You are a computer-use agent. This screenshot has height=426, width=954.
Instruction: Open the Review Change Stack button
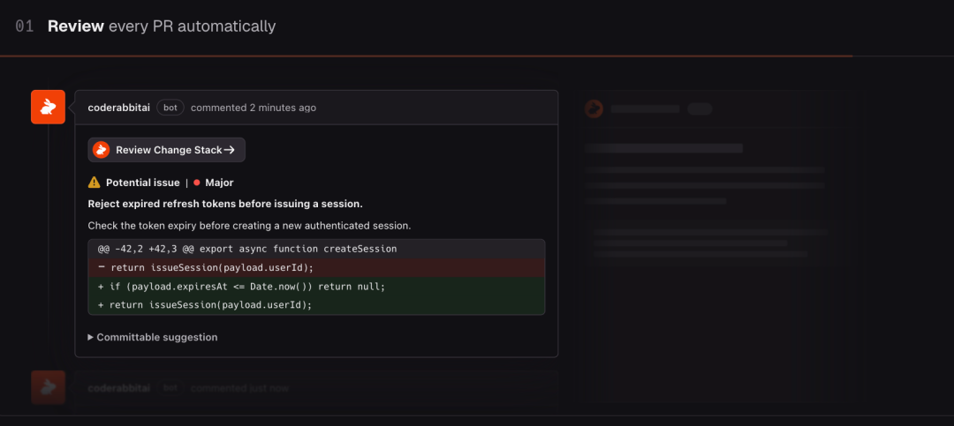click(x=167, y=150)
